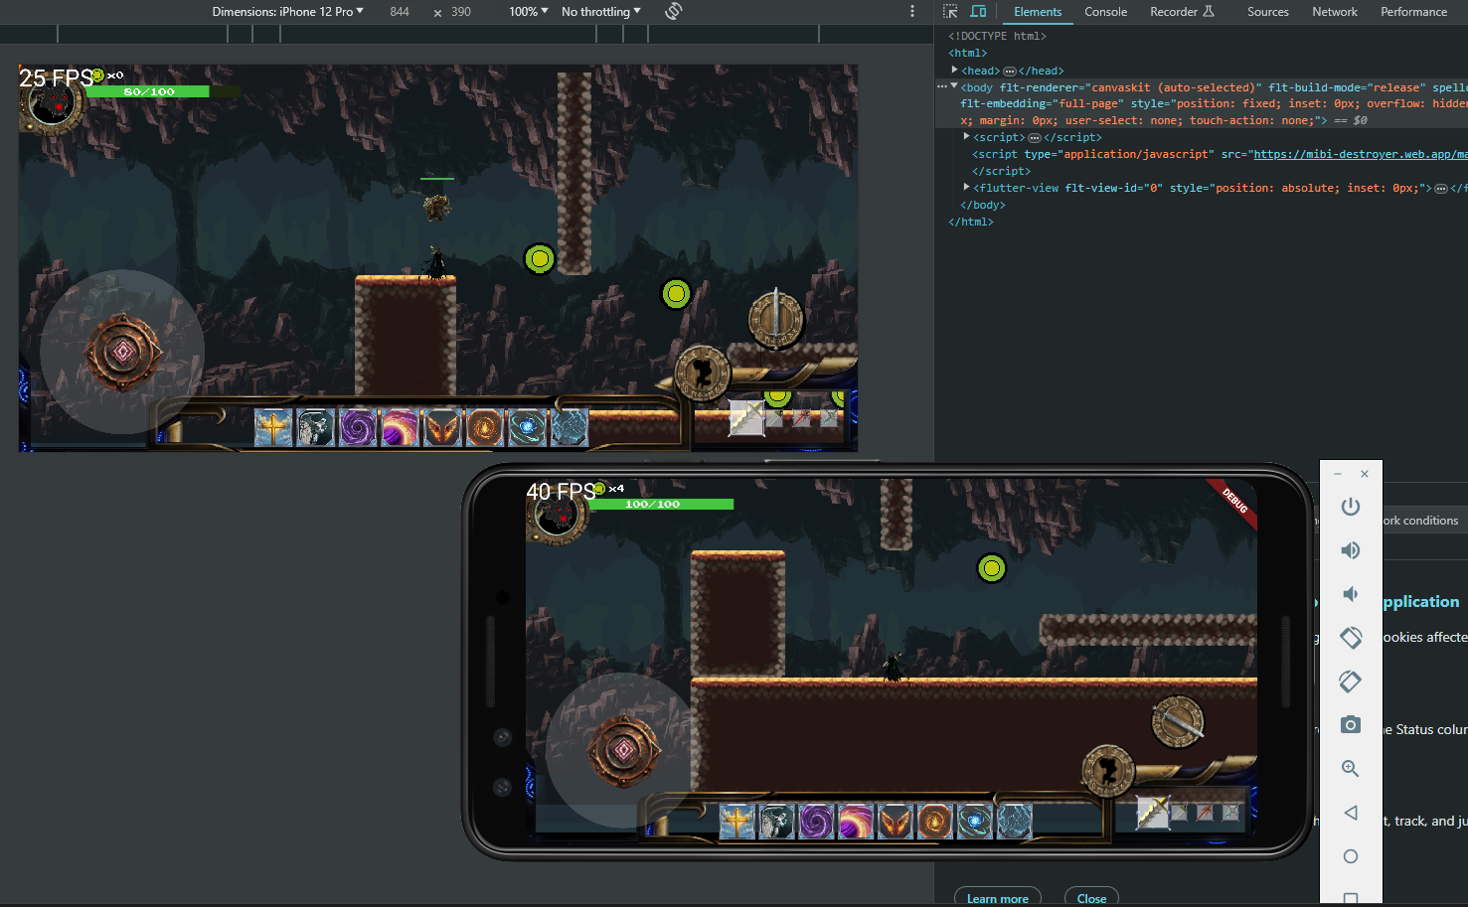The image size is (1468, 907).
Task: Tap jump silhouette button in emulator game
Action: pos(1108,770)
